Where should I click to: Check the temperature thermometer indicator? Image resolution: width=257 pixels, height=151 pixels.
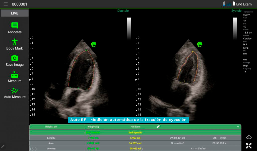[x=224, y=4]
